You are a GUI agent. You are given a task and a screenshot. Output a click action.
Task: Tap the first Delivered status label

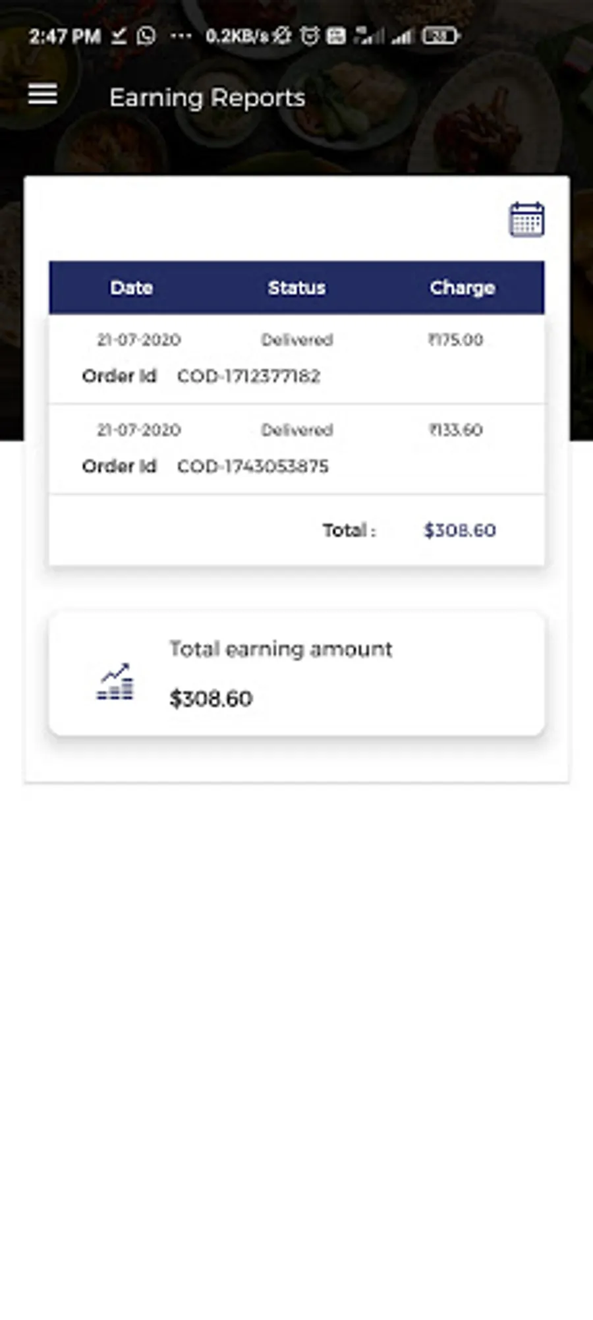point(296,340)
